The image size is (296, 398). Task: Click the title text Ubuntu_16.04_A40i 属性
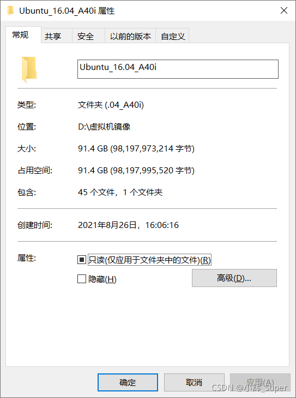tap(67, 11)
